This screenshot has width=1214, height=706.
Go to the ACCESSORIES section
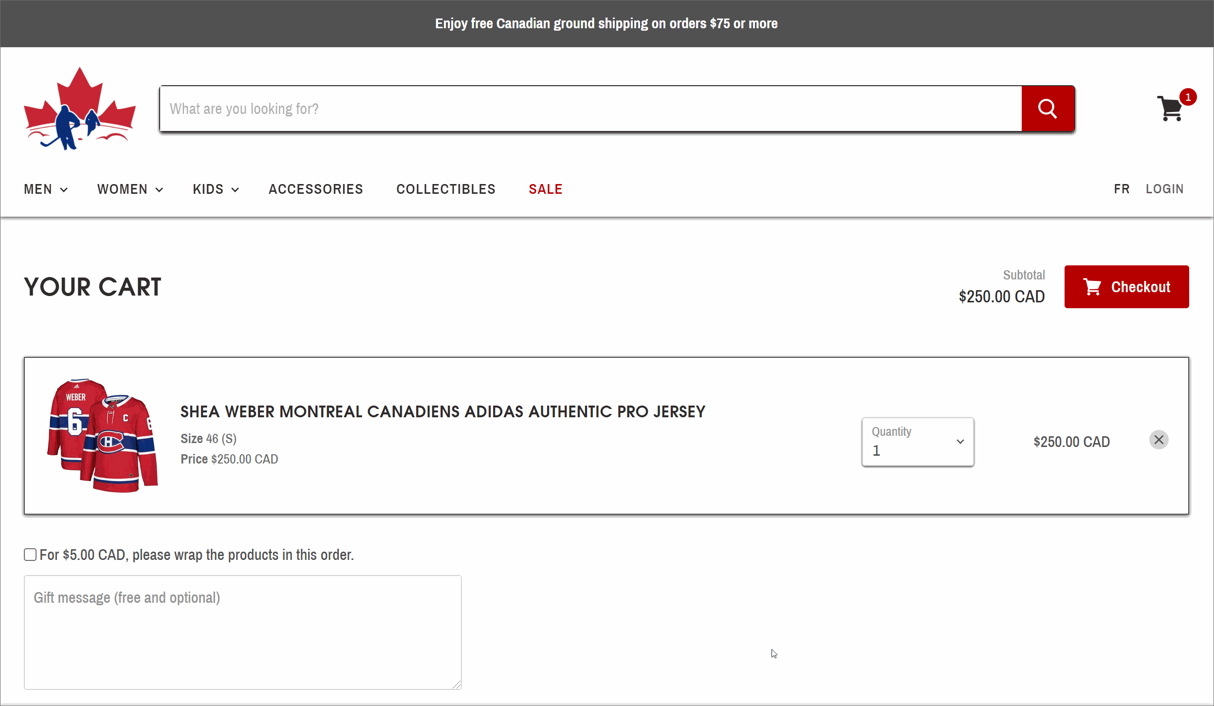tap(316, 189)
